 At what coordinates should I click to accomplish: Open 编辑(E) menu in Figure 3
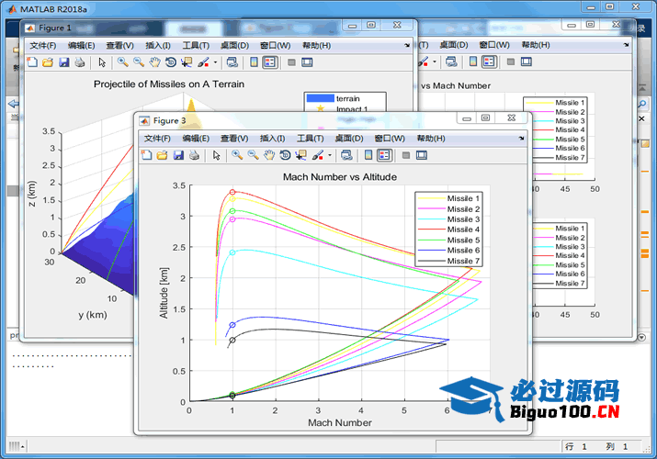click(196, 138)
